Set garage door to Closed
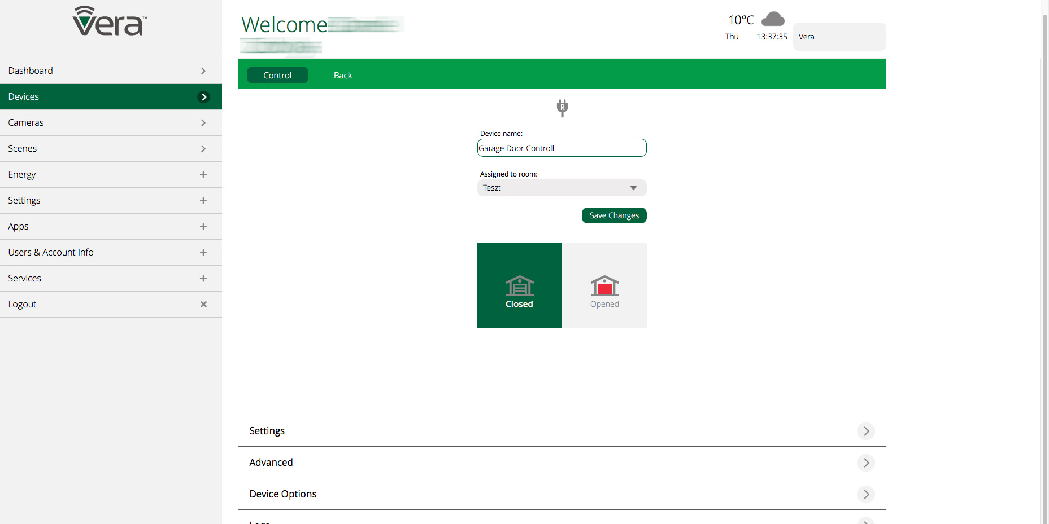This screenshot has width=1049, height=524. (519, 285)
